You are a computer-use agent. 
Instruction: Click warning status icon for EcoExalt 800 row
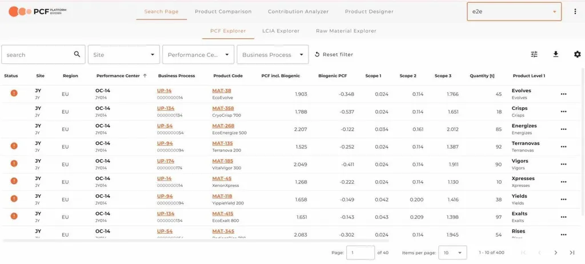tap(14, 216)
